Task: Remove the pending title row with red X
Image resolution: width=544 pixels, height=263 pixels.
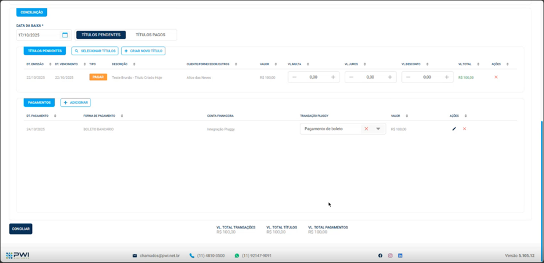Action: point(496,77)
